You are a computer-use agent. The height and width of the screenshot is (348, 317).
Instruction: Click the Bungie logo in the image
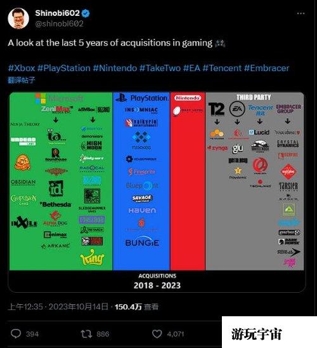point(142,241)
